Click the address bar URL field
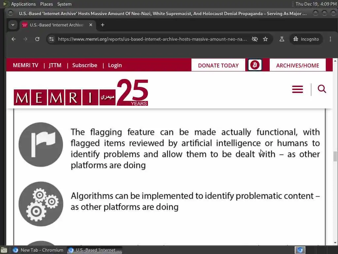The image size is (338, 254). pos(152,39)
